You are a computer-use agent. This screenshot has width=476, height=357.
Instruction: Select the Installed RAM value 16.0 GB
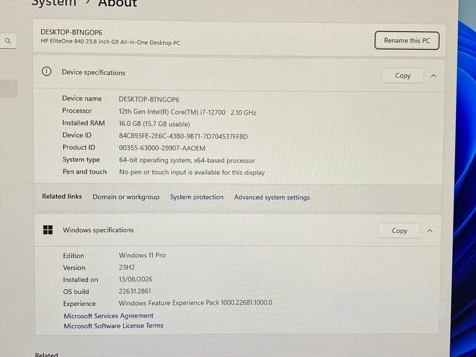154,124
